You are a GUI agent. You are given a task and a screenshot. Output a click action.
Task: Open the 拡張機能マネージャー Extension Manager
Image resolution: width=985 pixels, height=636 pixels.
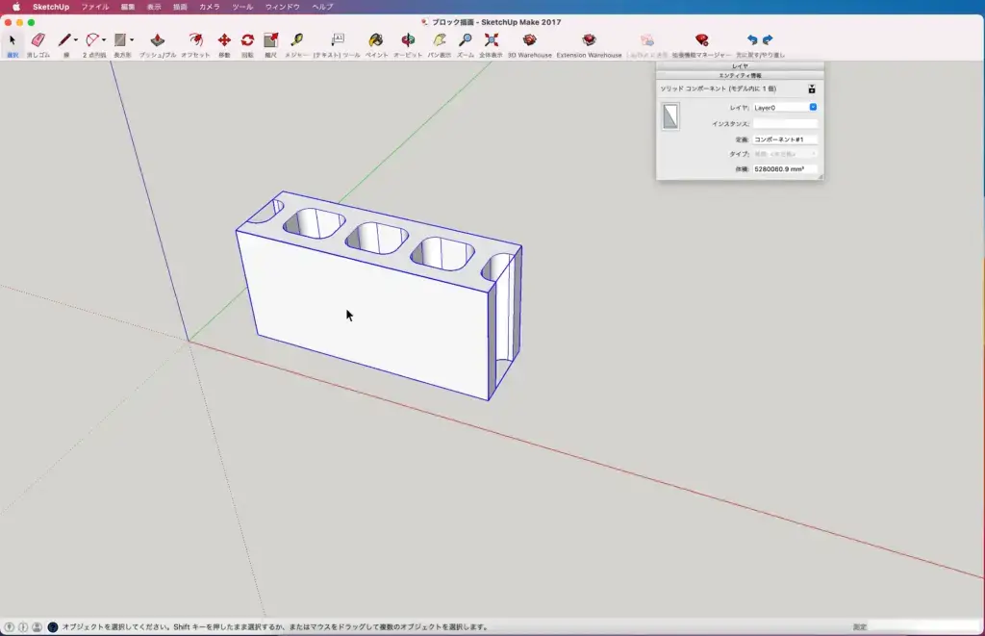pyautogui.click(x=701, y=40)
